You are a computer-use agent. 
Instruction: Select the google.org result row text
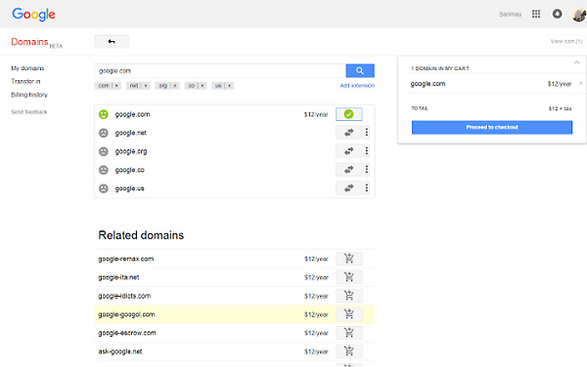(131, 151)
